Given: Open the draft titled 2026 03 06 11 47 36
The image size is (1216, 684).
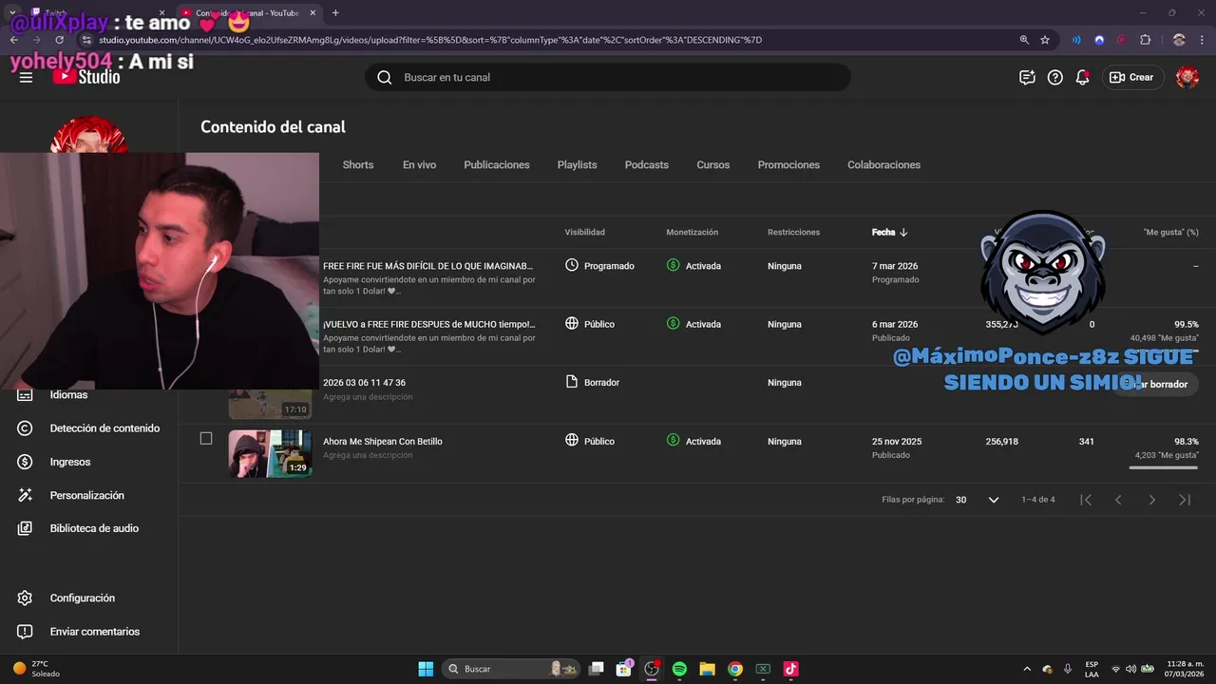Looking at the screenshot, I should [364, 383].
